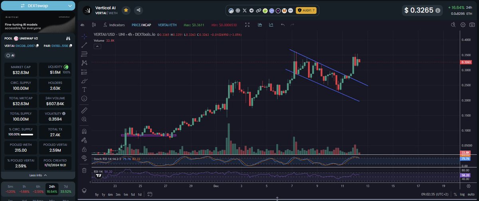
Task: Copy the VERTAI contract address
Action: (36, 46)
